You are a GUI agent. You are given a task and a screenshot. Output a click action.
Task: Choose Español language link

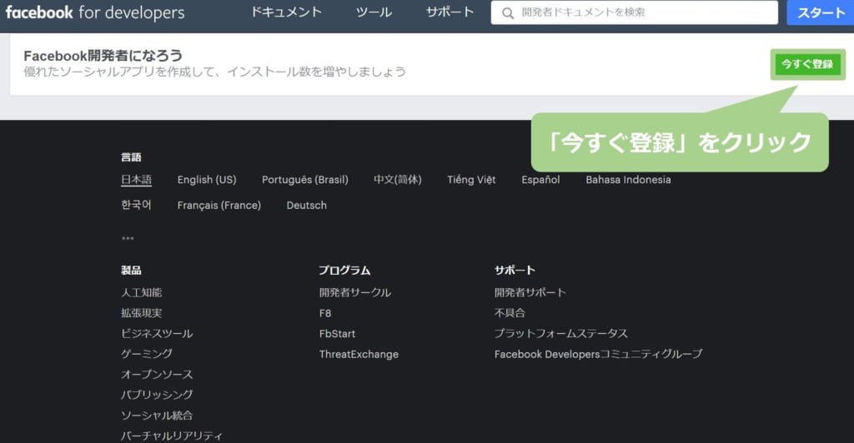[x=540, y=179]
